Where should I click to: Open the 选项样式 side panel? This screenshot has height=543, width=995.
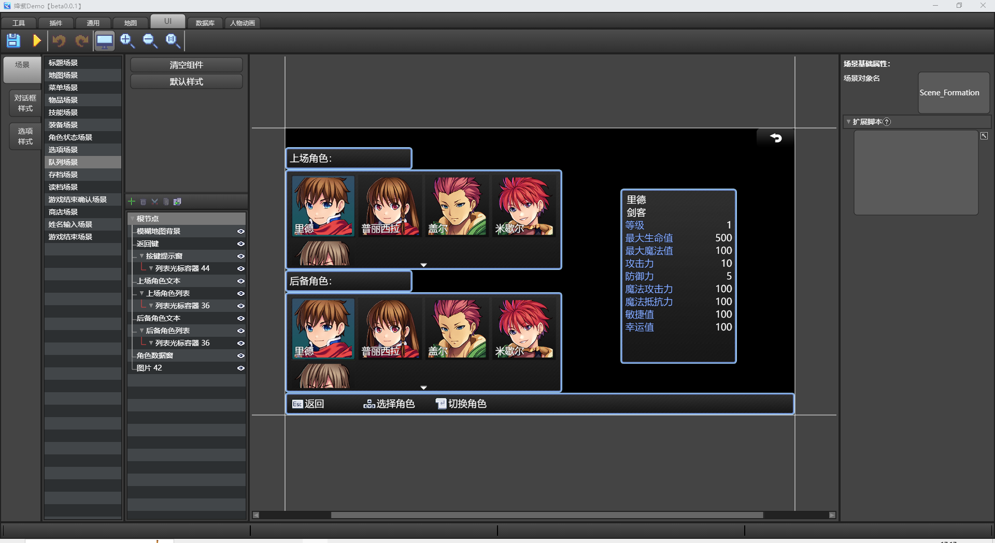(x=25, y=136)
